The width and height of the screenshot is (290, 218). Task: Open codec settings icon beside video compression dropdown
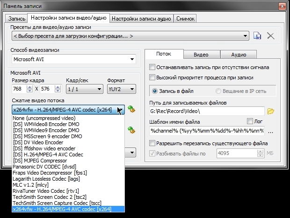pos(131,110)
